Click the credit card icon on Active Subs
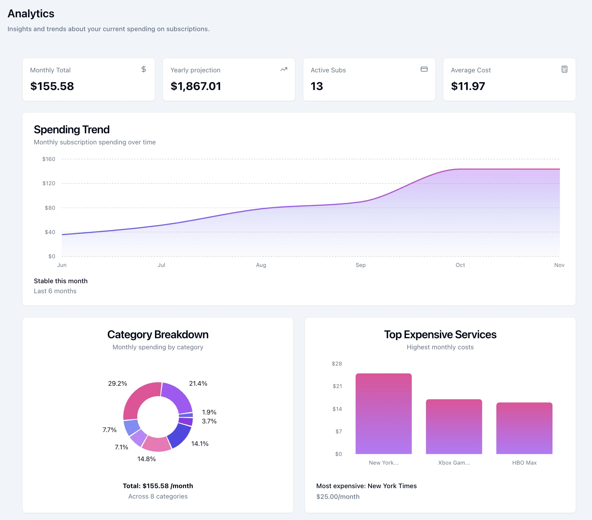Image resolution: width=592 pixels, height=520 pixels. (x=424, y=69)
